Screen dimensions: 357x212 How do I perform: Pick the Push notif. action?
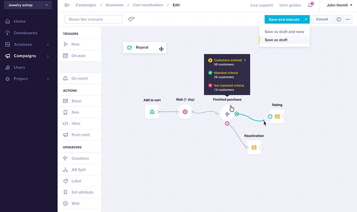79,135
